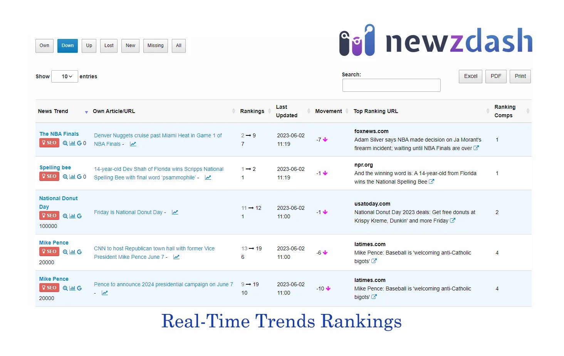Open trend line chart icon for Dev Shah article
This screenshot has width=564, height=356.
[208, 177]
